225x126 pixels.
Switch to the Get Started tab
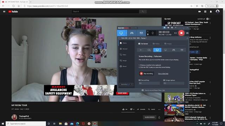(x=143, y=44)
